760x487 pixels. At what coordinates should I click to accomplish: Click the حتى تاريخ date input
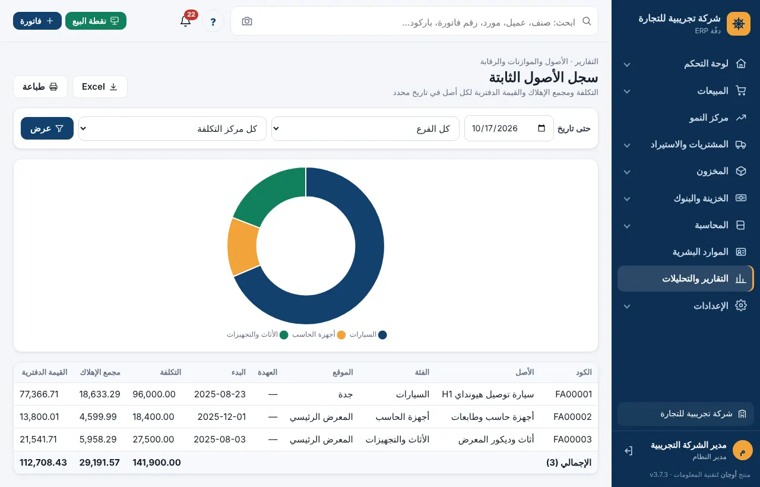click(x=509, y=128)
